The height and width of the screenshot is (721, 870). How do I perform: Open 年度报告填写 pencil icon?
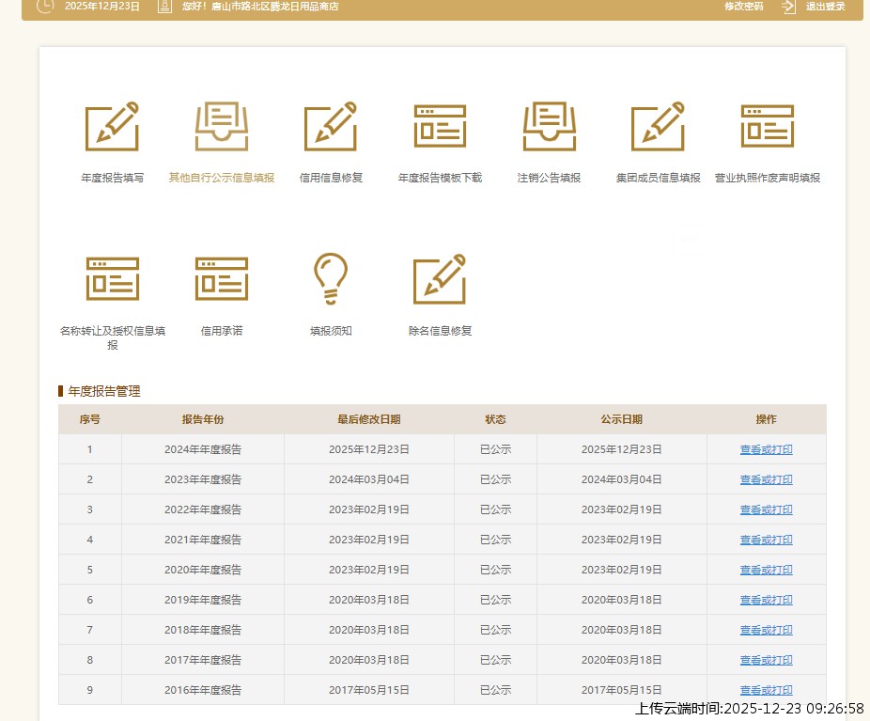tap(112, 127)
